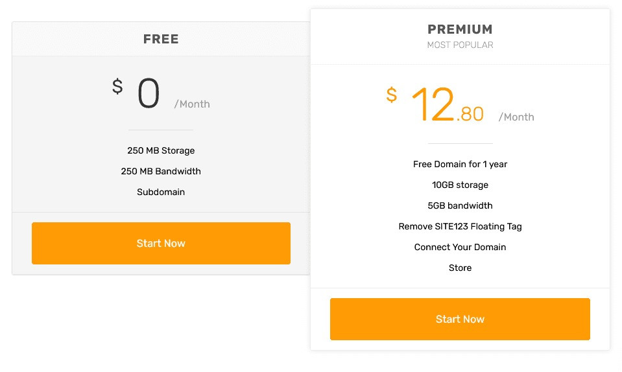This screenshot has width=622, height=372.
Task: Click the 10GB storage feature
Action: (x=460, y=185)
